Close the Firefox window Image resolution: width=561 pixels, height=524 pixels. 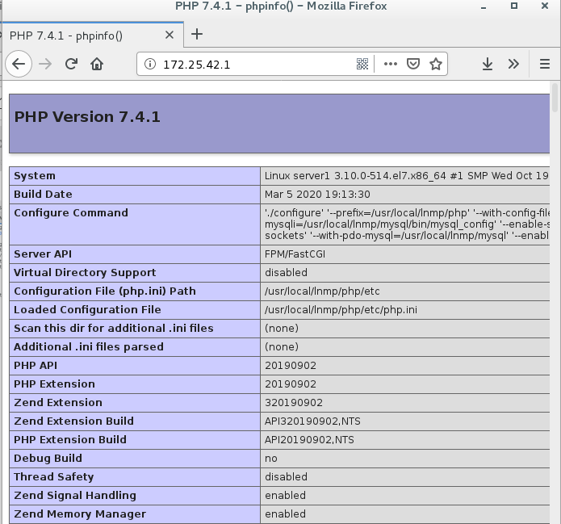click(545, 6)
